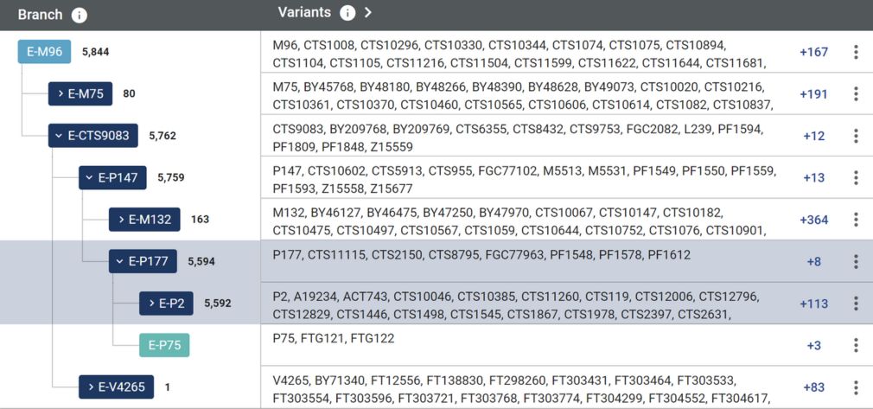Expand the E-M75 branch
The width and height of the screenshot is (873, 409).
[x=80, y=93]
